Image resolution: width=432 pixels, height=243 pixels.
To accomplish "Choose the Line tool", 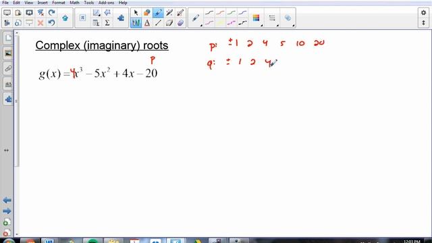I will point(158,23).
